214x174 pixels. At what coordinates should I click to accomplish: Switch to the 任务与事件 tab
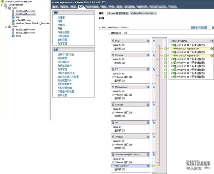coord(93,7)
